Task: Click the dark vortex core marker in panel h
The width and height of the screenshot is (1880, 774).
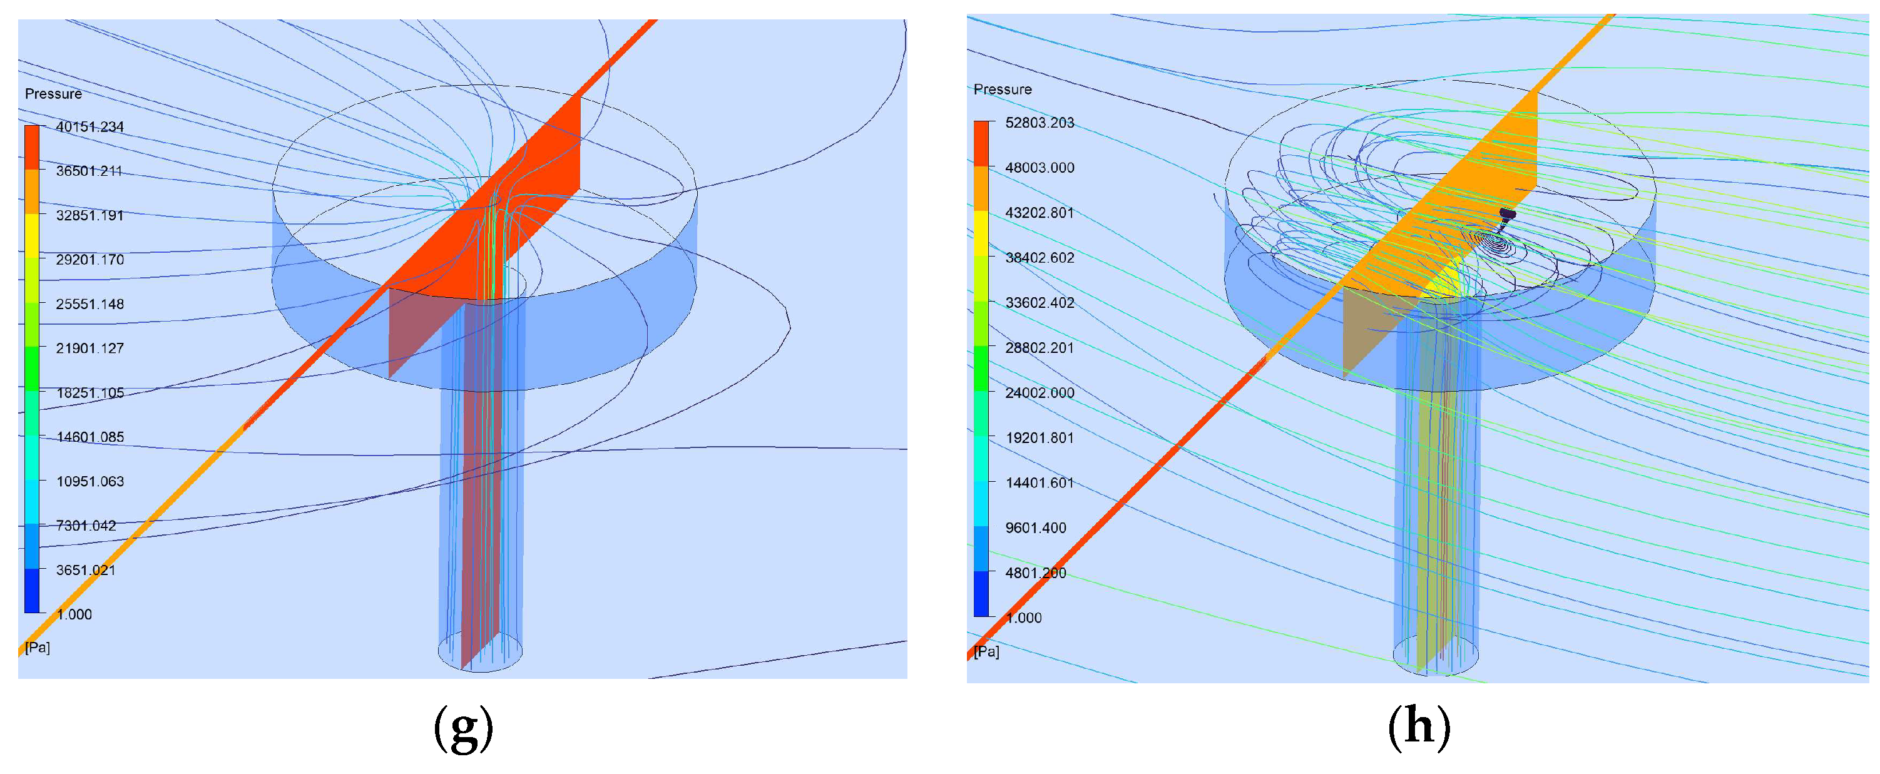Action: pyautogui.click(x=1507, y=214)
